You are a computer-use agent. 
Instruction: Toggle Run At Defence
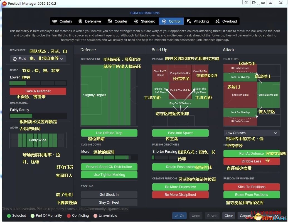click(x=252, y=154)
